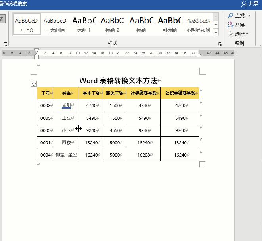The image size is (262, 241).
Task: Click the cell containing 雨夜
Action: [x=66, y=143]
